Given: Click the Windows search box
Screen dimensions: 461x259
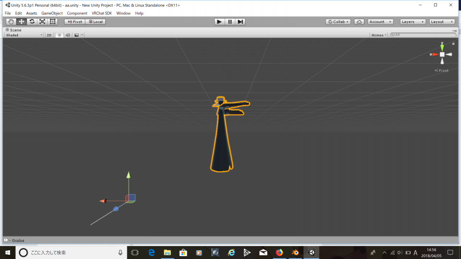Looking at the screenshot, I should click(x=71, y=253).
